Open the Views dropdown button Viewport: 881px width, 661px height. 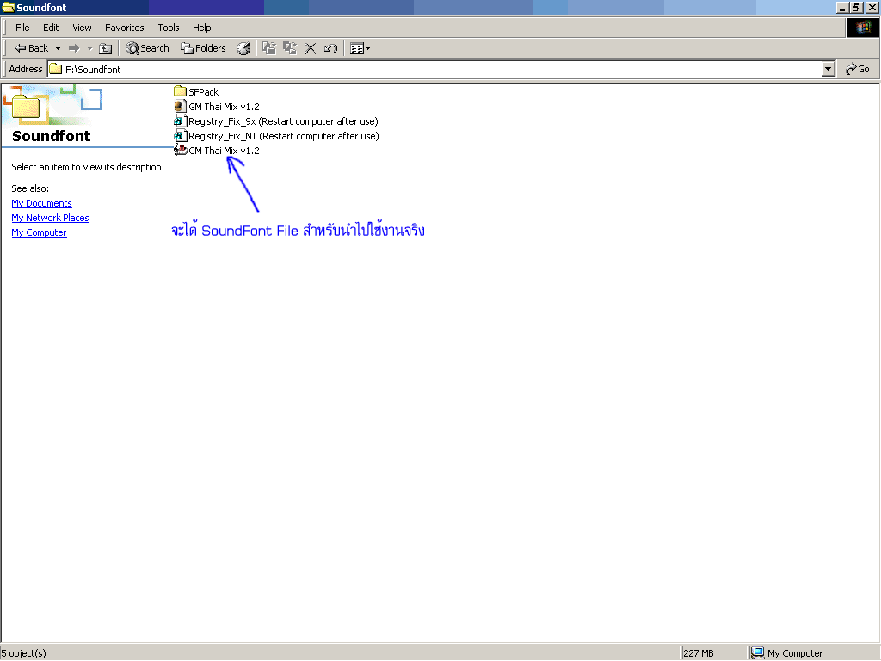point(360,48)
